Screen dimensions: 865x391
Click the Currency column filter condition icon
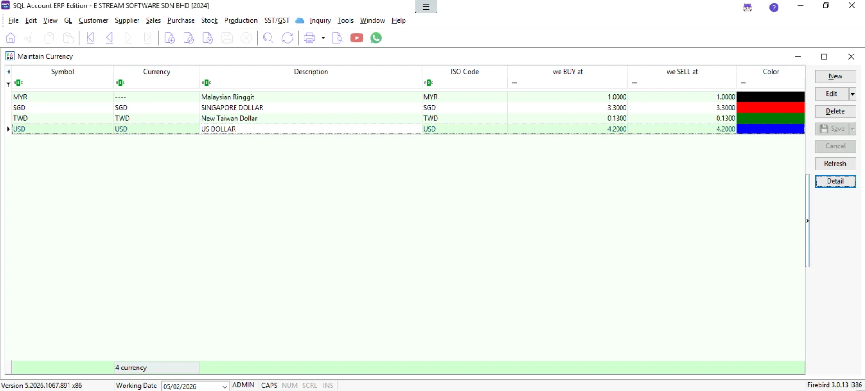(120, 83)
